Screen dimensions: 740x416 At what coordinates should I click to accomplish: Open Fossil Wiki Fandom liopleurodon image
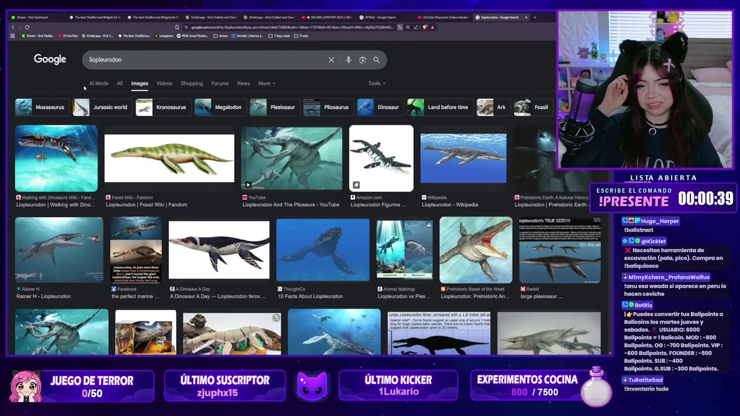click(x=169, y=158)
